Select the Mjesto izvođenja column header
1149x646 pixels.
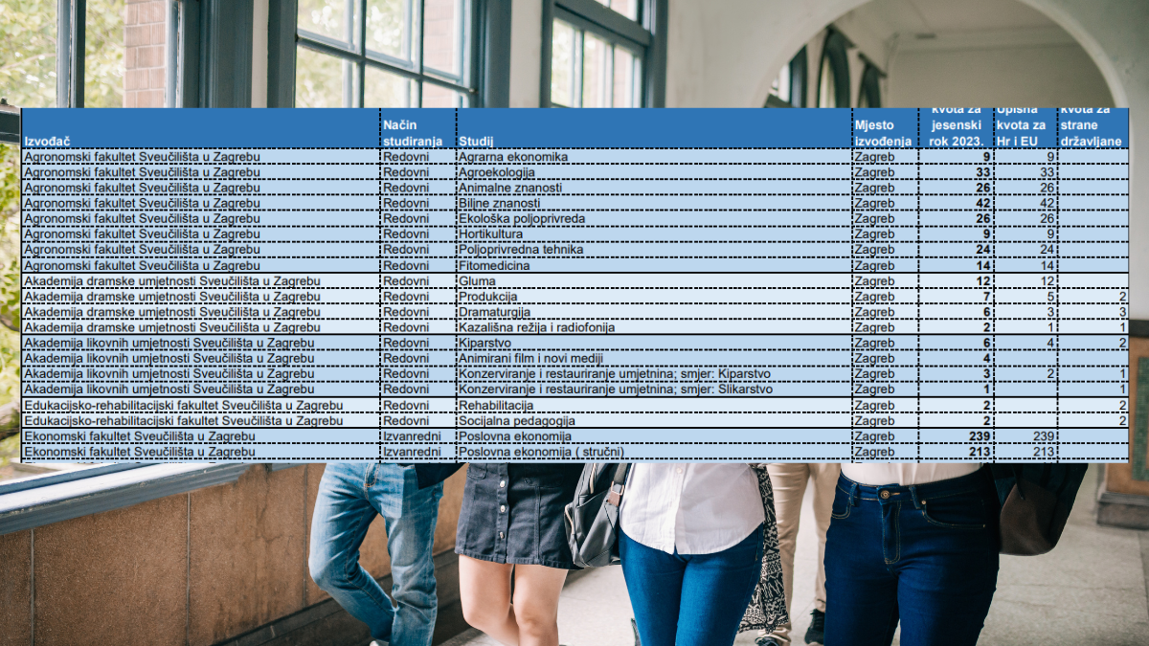885,128
